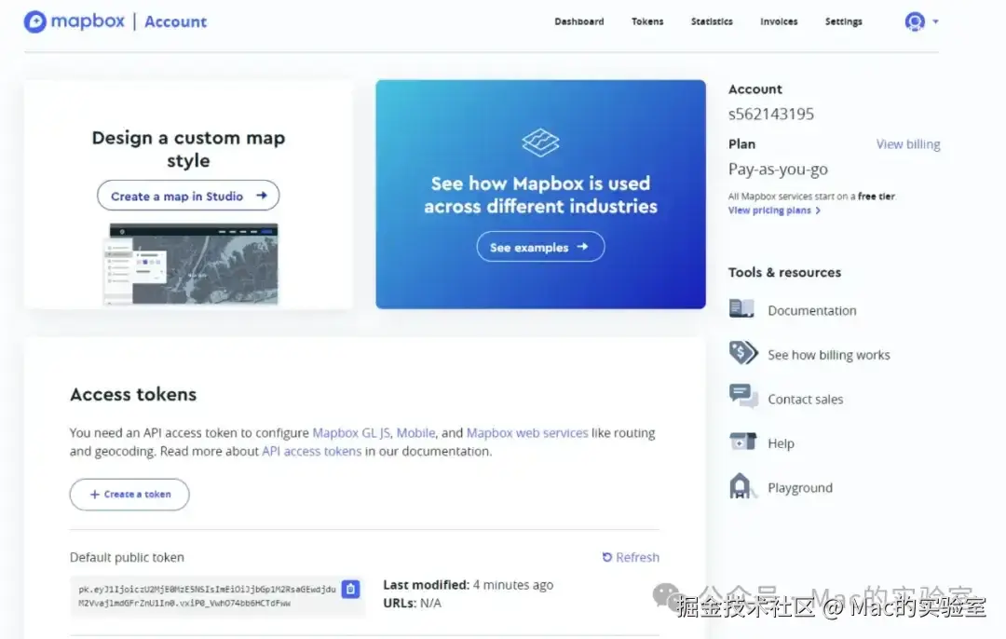Screen dimensions: 1006x639
Task: Copy the default public token to clipboard
Action: (x=350, y=589)
